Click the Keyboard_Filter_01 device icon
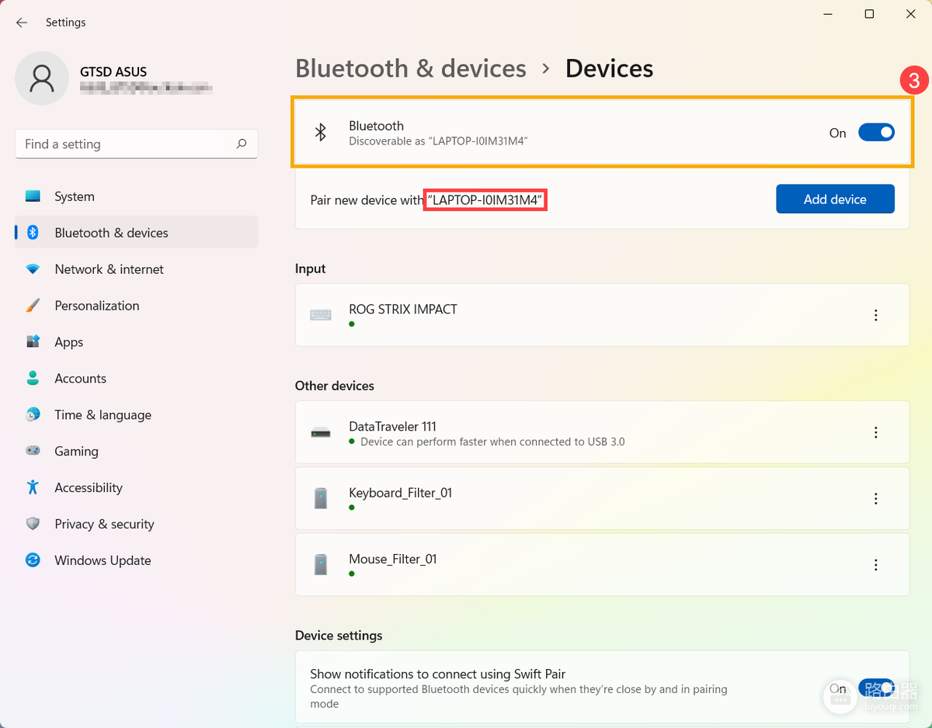The width and height of the screenshot is (932, 728). pyautogui.click(x=321, y=498)
